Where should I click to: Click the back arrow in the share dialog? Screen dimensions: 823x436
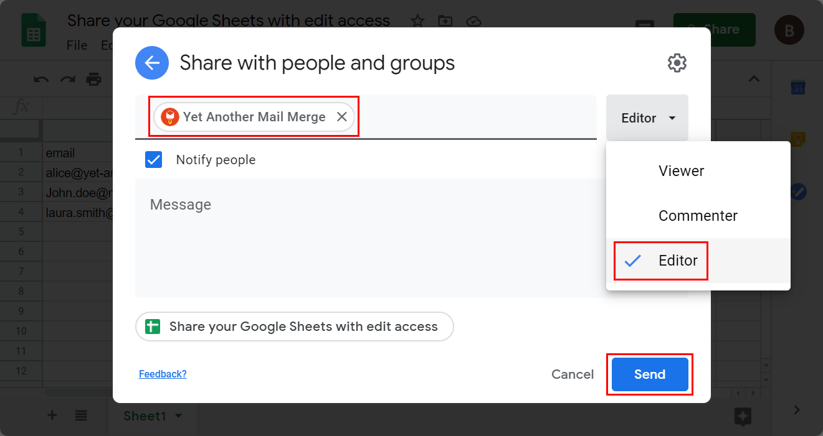tap(152, 63)
